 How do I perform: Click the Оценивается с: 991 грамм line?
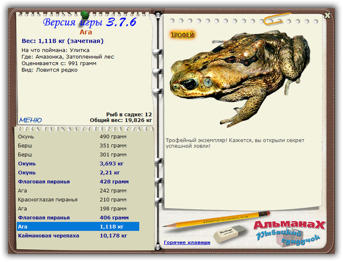[59, 63]
